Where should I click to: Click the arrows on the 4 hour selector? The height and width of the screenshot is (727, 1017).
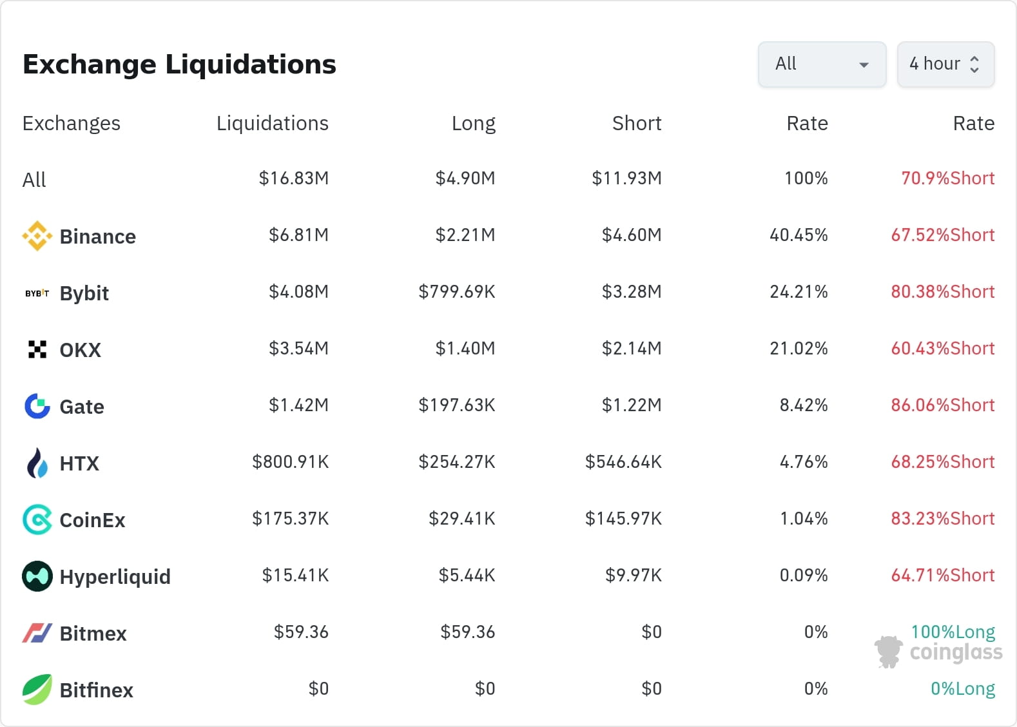coord(974,64)
